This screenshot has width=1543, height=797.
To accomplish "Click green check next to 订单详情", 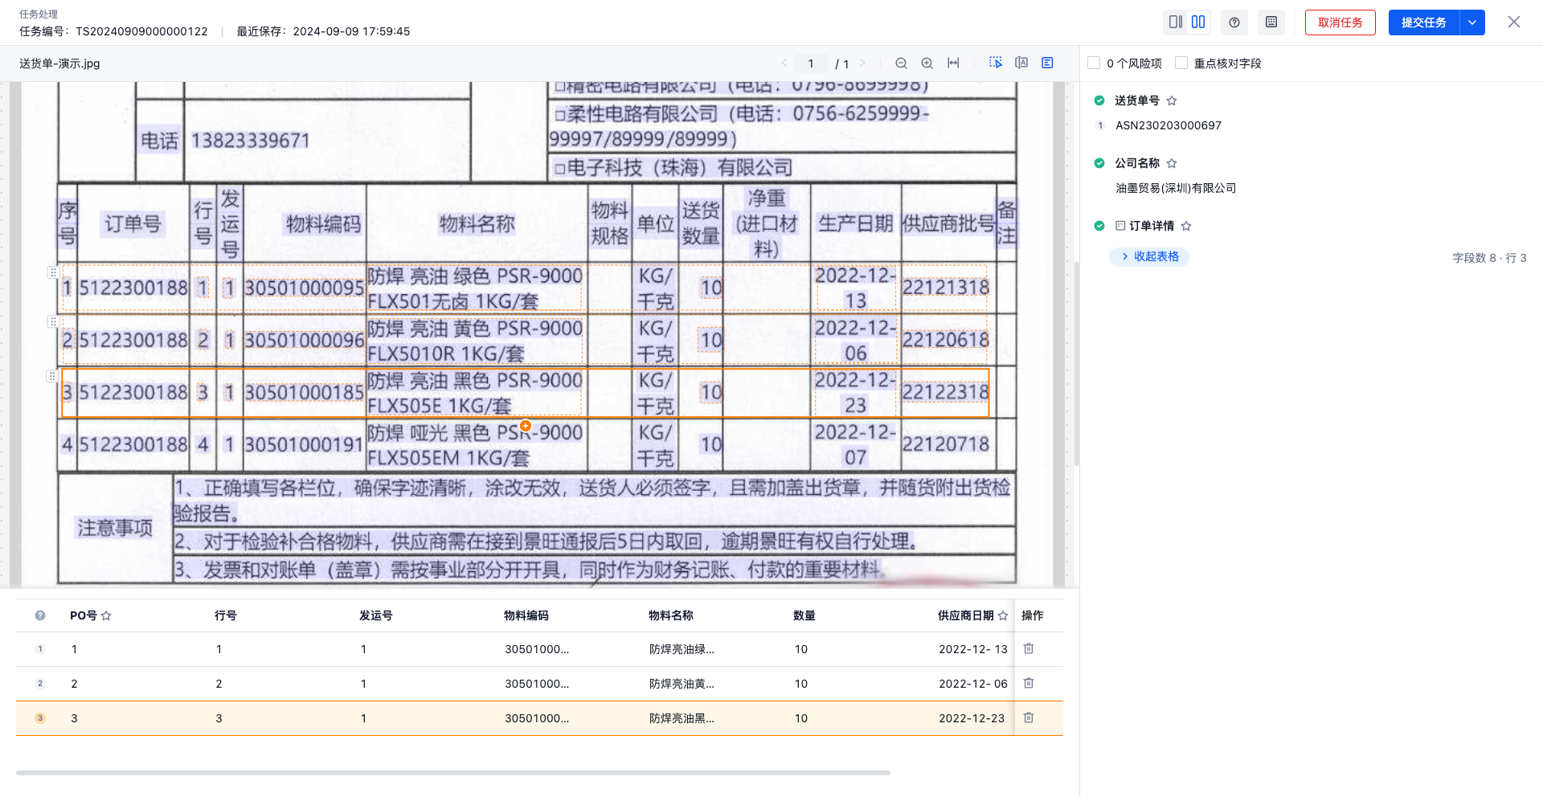I will point(1099,226).
